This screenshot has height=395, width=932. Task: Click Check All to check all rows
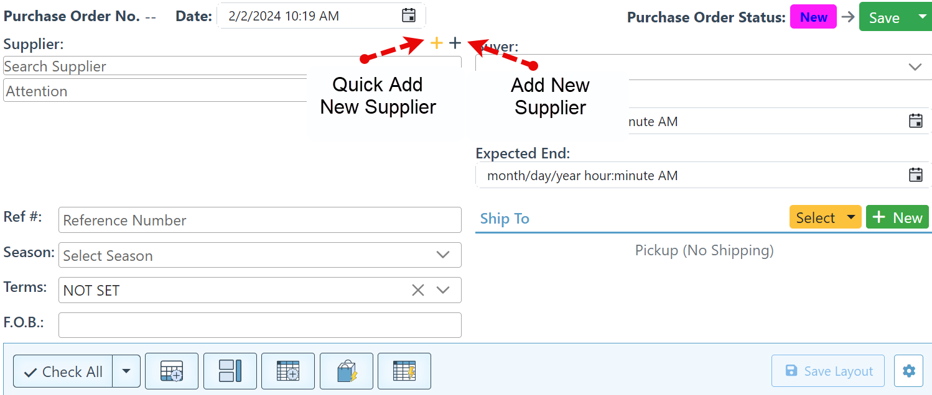63,371
